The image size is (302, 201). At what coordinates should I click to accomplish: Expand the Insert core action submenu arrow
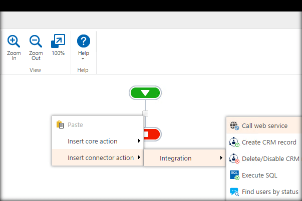point(139,141)
